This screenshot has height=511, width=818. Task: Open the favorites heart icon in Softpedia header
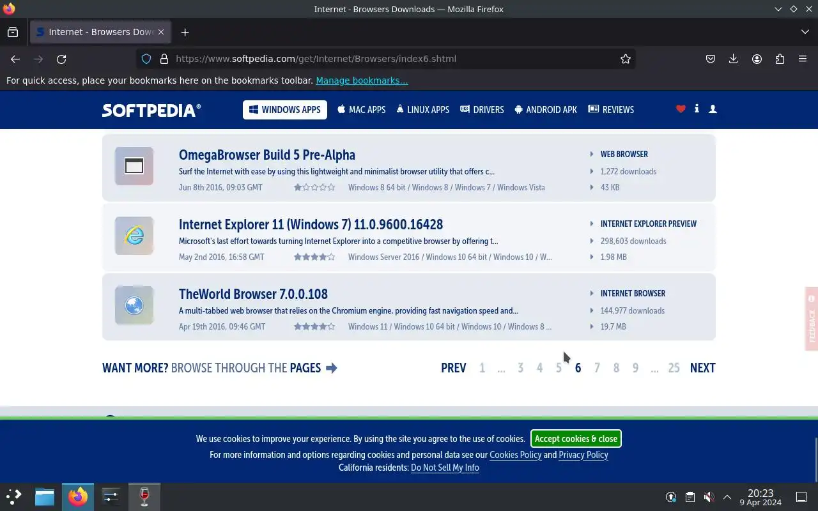(x=681, y=109)
